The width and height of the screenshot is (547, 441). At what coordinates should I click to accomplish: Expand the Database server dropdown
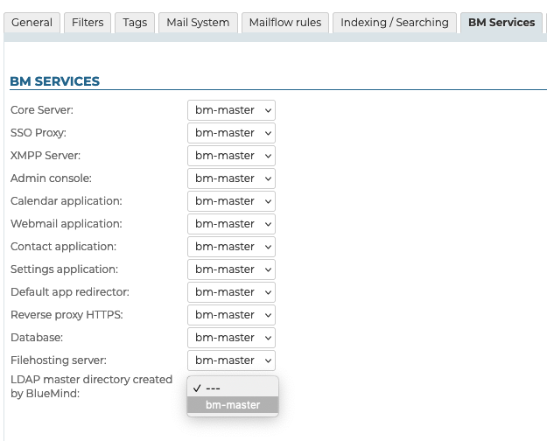point(231,338)
